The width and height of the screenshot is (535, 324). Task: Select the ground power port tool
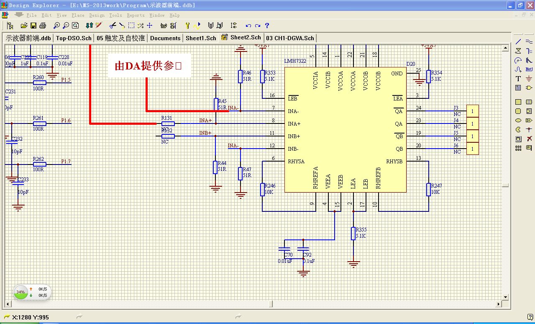tap(529, 78)
